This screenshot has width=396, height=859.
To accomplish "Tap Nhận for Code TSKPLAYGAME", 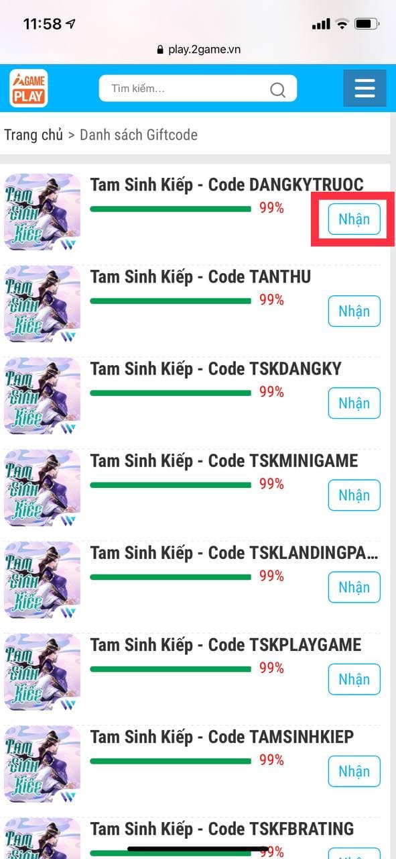I will (x=354, y=679).
